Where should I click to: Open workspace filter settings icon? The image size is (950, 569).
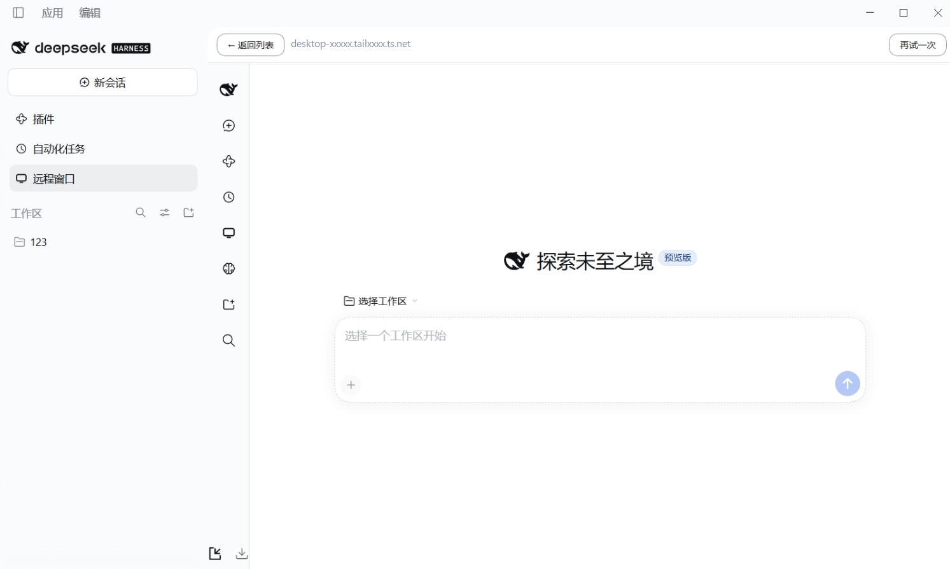165,212
